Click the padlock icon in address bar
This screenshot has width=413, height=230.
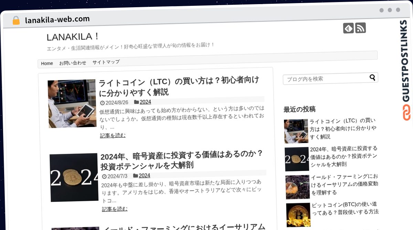pyautogui.click(x=16, y=20)
